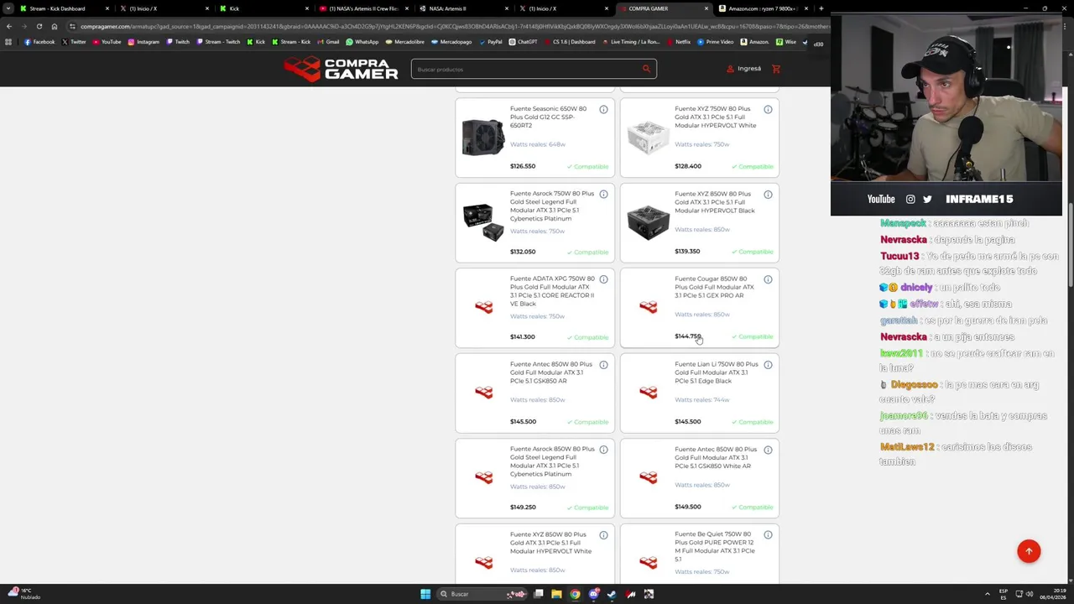This screenshot has height=604, width=1074.
Task: Select the COMPRA GAMER tab
Action: 663,8
